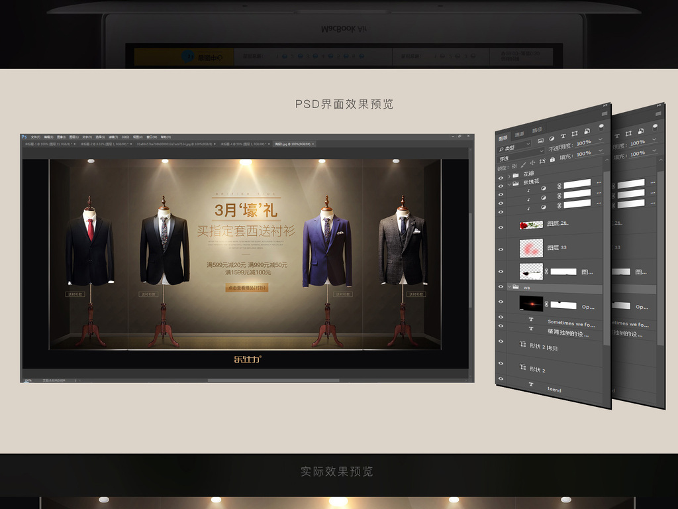678x509 pixels.
Task: Collapse the 玫瑰花 layer group
Action: [509, 184]
